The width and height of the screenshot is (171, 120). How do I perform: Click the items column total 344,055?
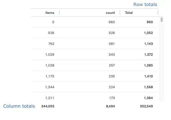click(48, 106)
